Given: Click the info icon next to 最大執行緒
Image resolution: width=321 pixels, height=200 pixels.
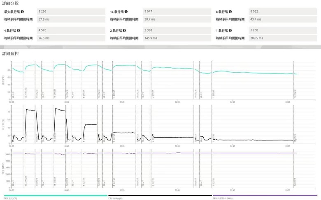Looking at the screenshot, I should [x=22, y=11].
